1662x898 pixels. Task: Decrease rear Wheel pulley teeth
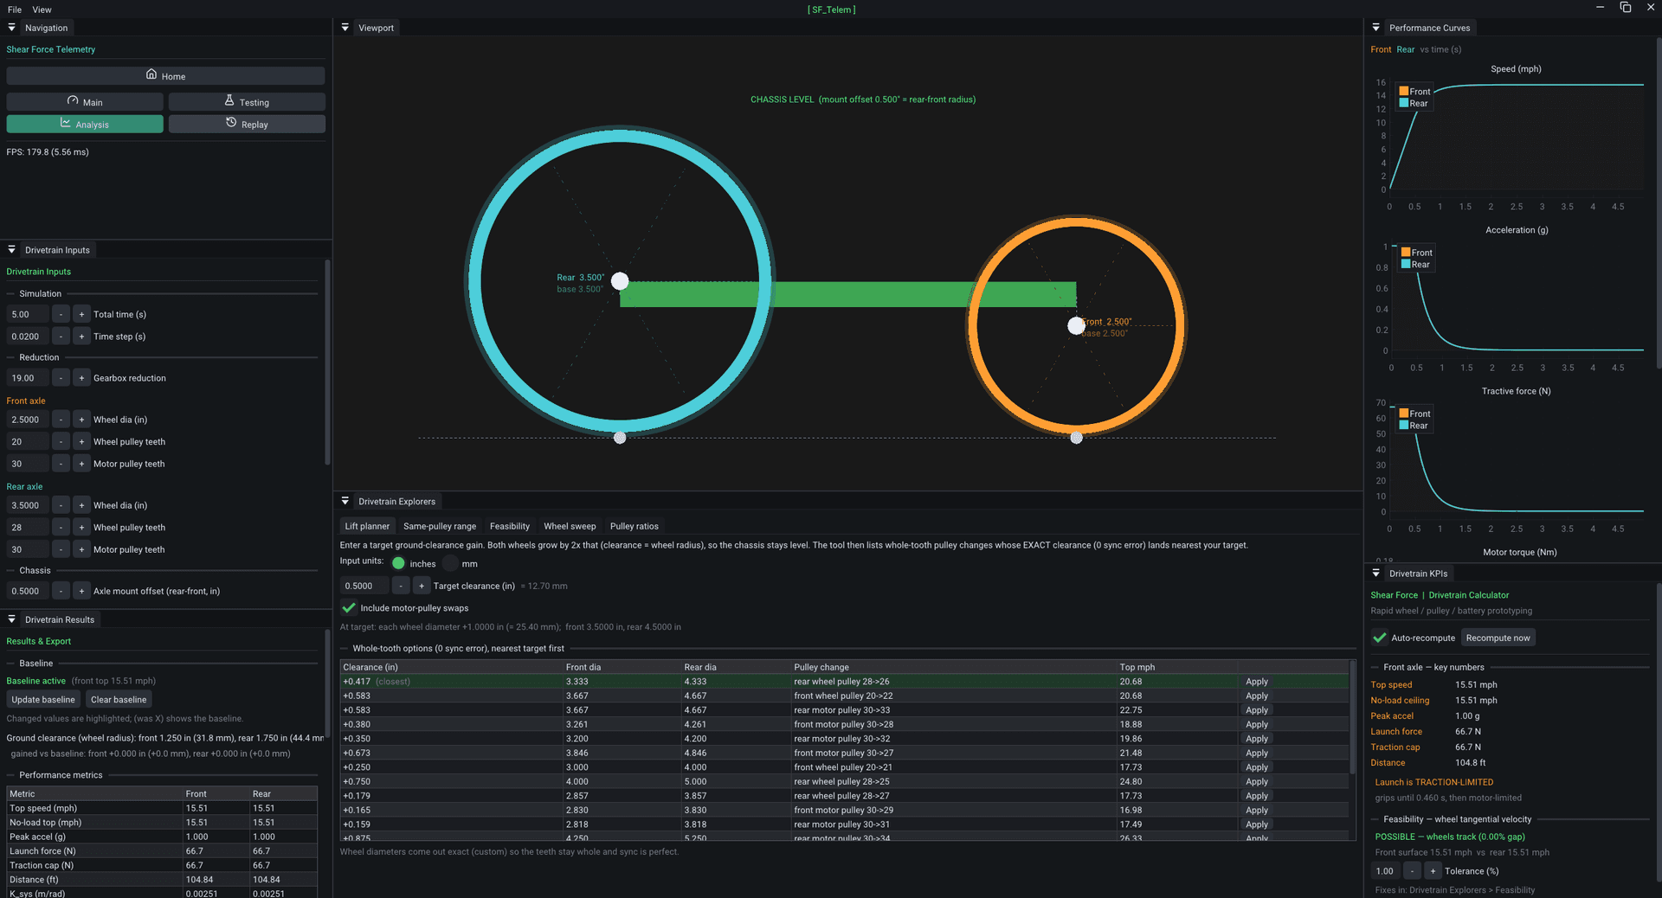pos(61,528)
